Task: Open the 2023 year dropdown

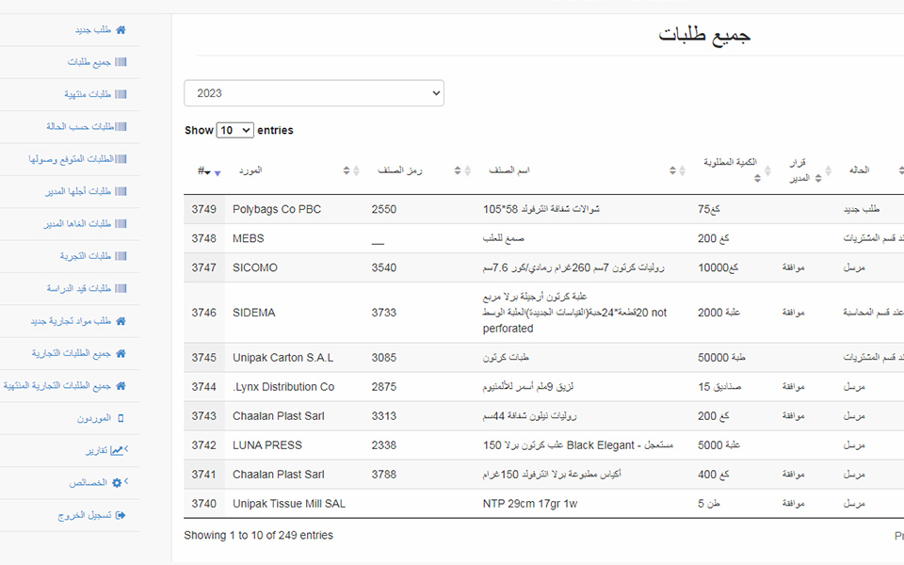Action: tap(314, 93)
